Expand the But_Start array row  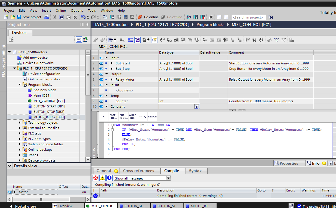tap(112, 63)
